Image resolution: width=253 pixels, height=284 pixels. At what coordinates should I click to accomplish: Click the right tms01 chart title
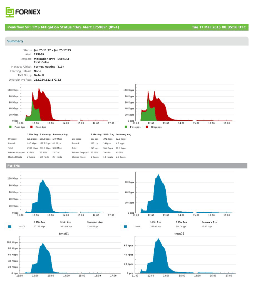[x=179, y=234]
